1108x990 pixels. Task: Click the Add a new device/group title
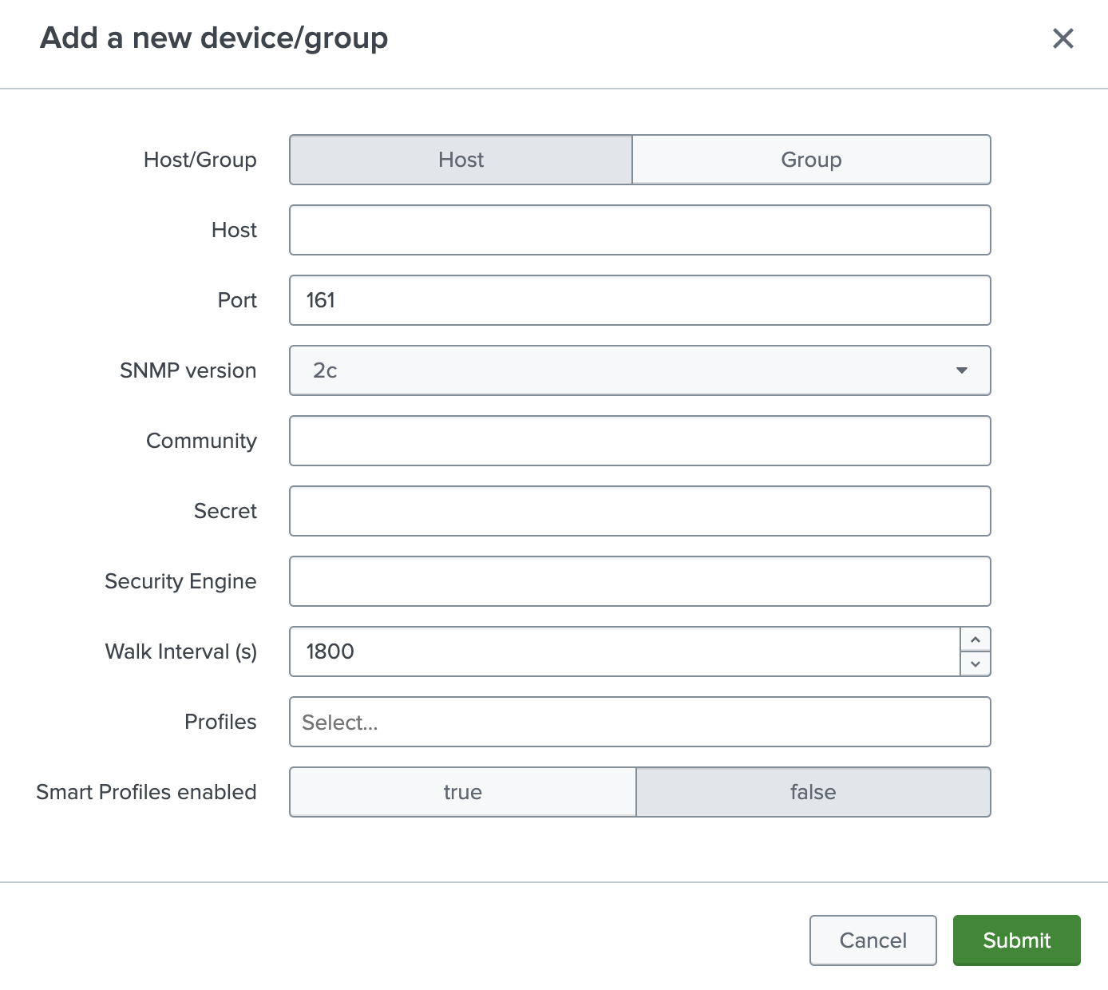[214, 38]
